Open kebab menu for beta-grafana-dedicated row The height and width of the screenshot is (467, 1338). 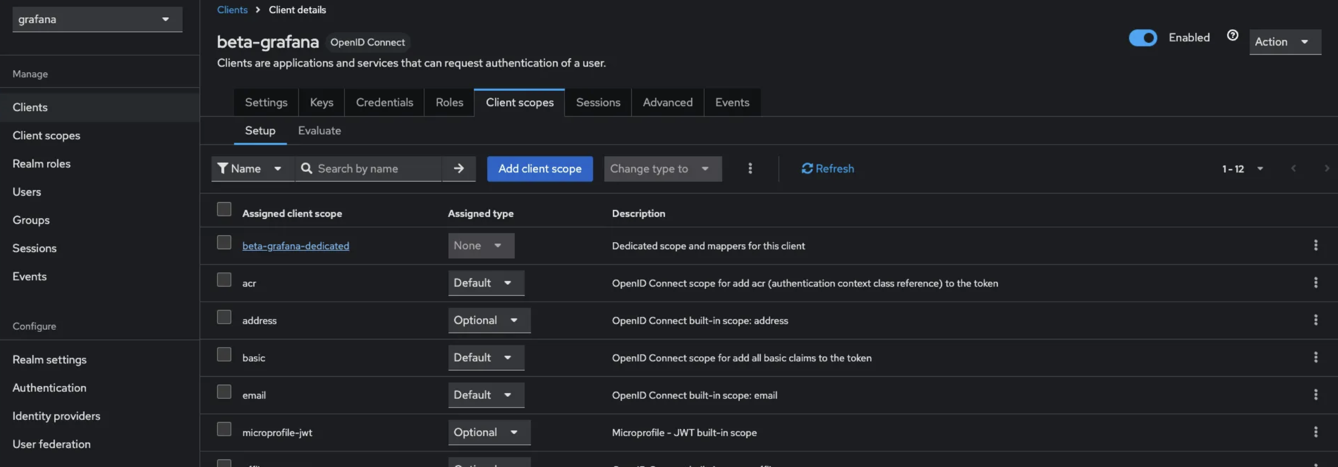click(1315, 245)
